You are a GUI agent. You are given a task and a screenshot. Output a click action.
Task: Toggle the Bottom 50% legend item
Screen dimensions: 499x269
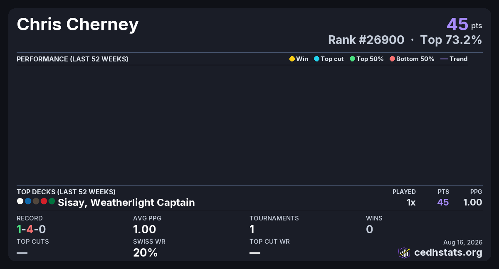412,59
